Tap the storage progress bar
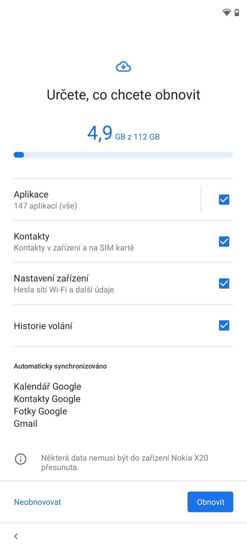 point(123,155)
